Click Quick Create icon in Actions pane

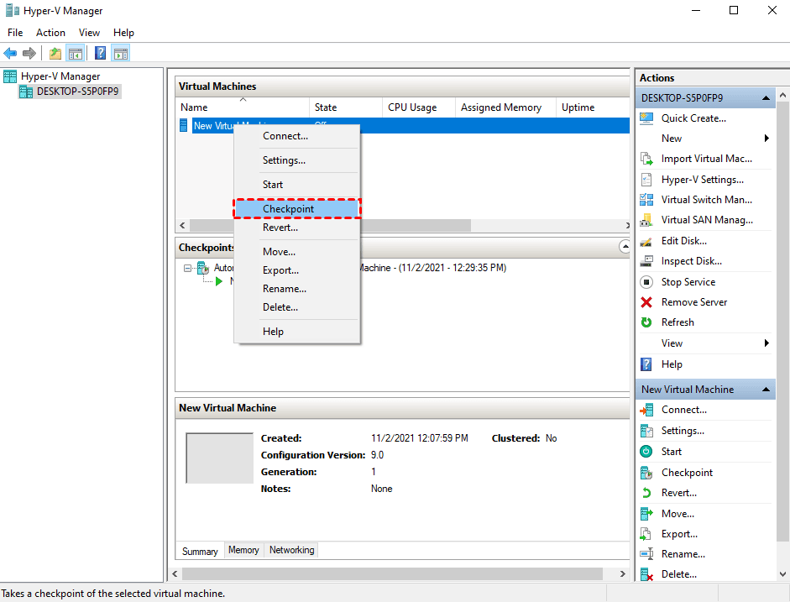(646, 118)
